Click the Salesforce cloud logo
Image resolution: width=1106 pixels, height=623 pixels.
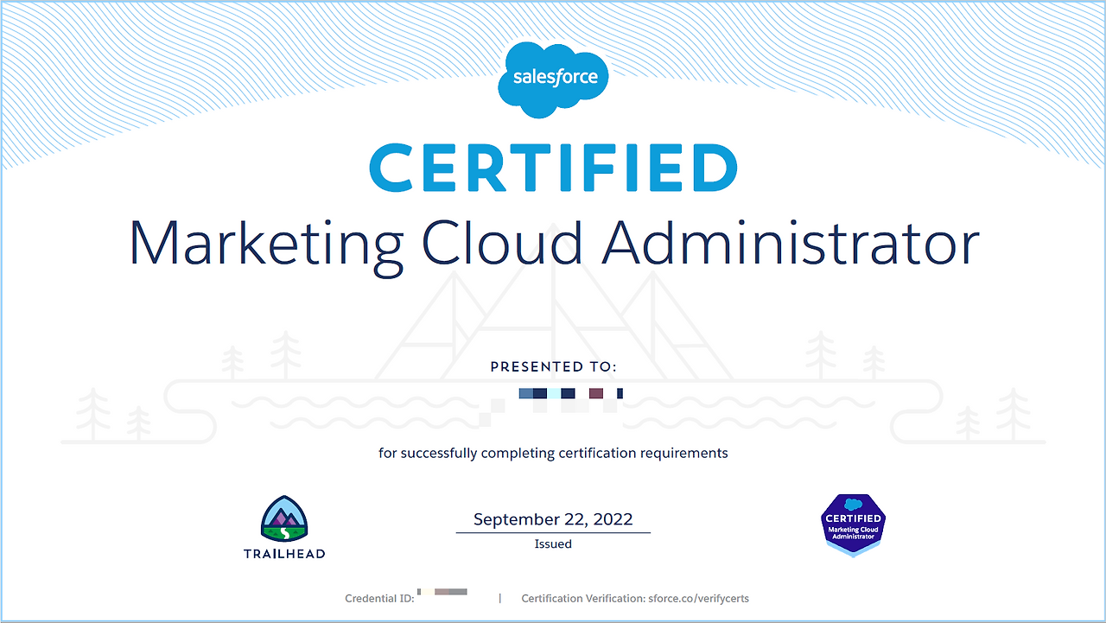[x=553, y=79]
